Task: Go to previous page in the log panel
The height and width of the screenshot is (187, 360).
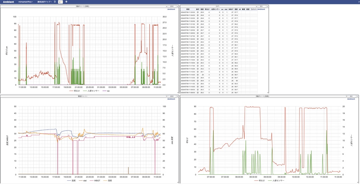Action: (x=257, y=6)
